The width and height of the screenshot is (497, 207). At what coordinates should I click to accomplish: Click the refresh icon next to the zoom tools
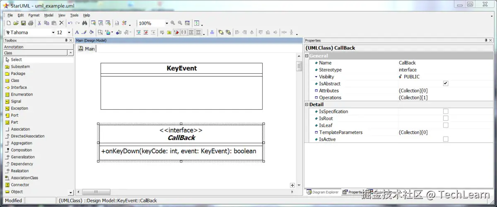click(197, 23)
